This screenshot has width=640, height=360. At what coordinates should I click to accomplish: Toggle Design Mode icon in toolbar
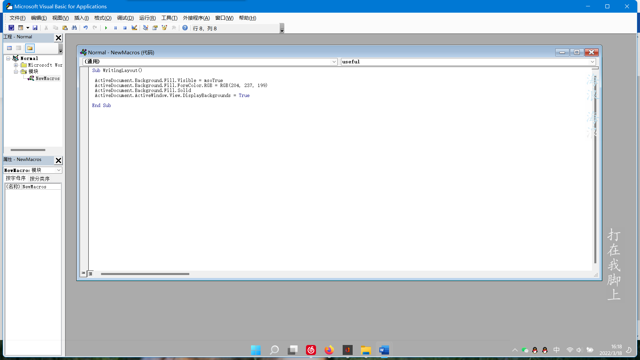pos(134,28)
